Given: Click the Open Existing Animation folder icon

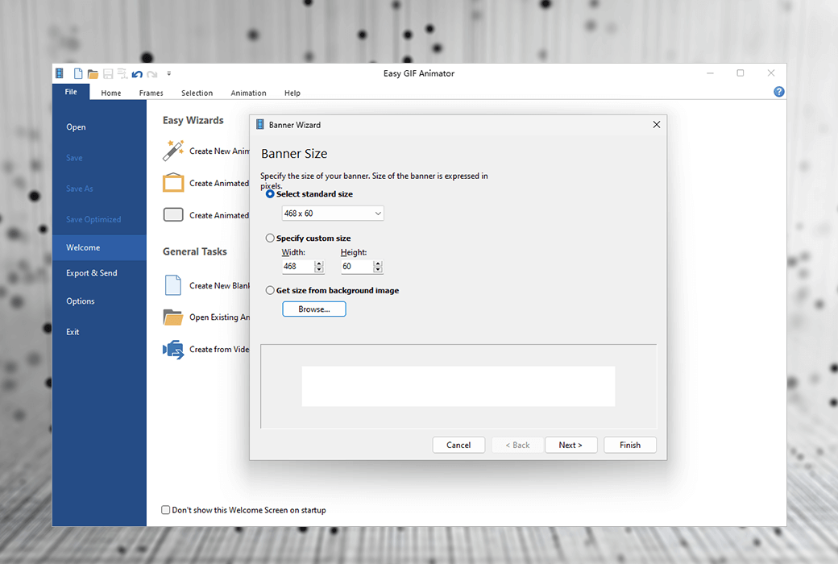Looking at the screenshot, I should (173, 317).
